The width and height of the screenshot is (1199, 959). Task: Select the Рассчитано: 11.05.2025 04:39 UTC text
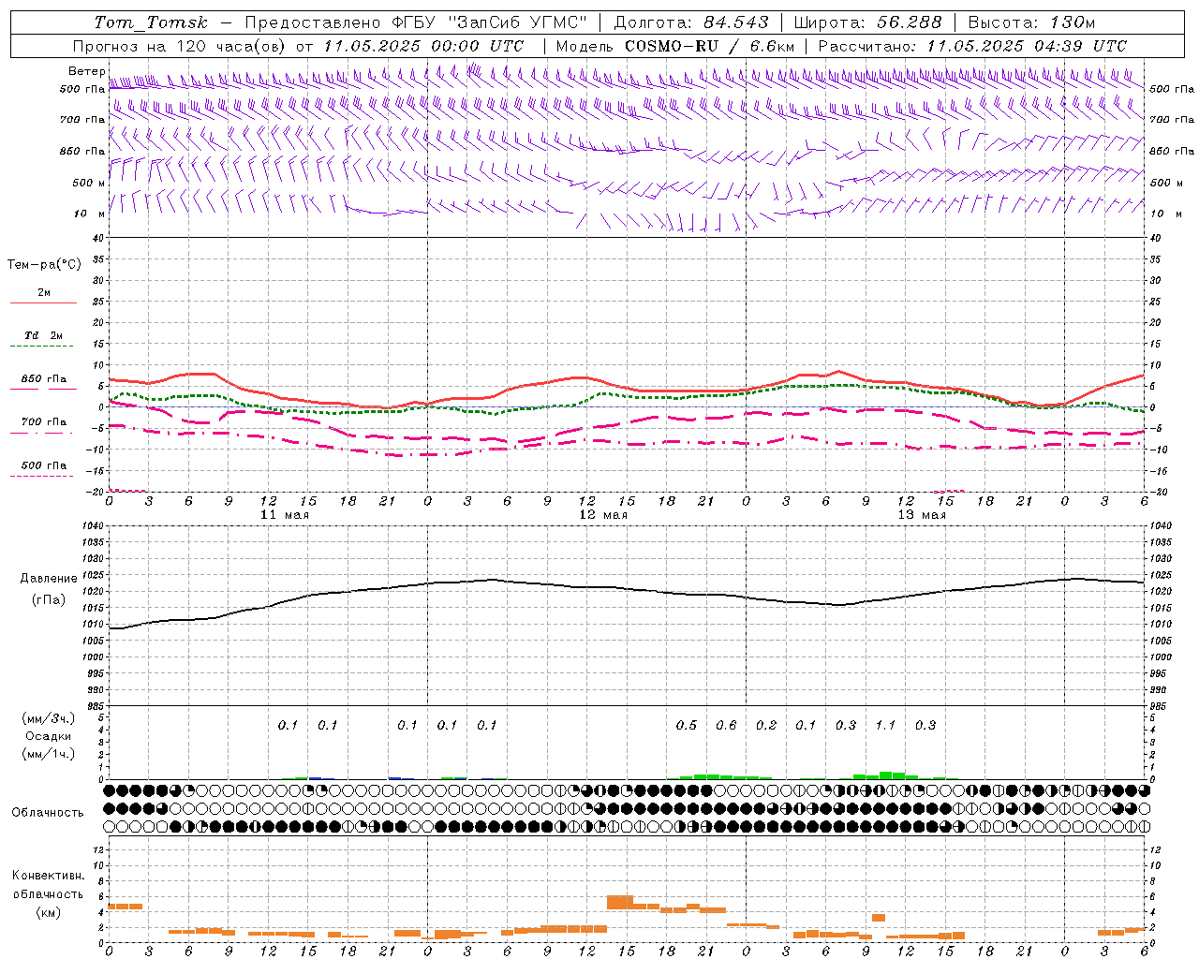point(972,46)
